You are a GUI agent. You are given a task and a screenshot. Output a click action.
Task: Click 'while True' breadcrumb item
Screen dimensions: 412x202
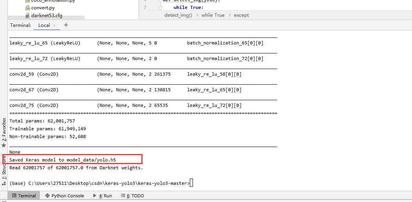213,15
